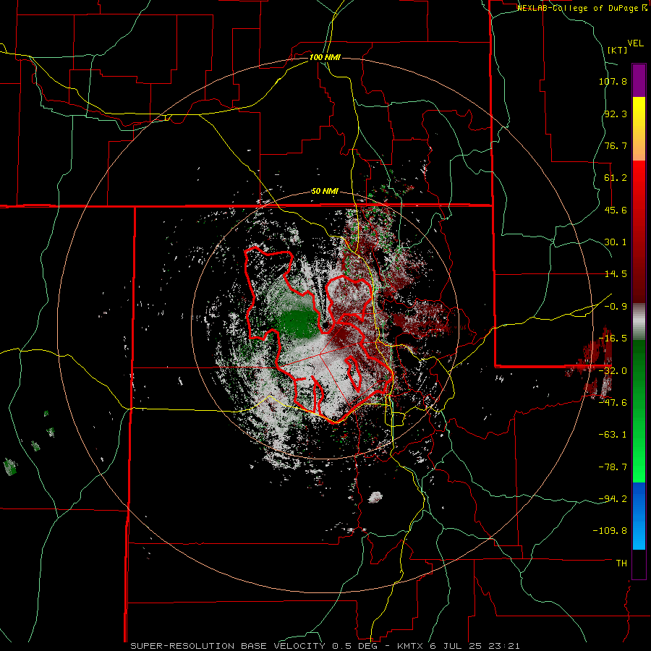Click the 100 NMI range ring label
The image size is (651, 651).
pyautogui.click(x=325, y=57)
